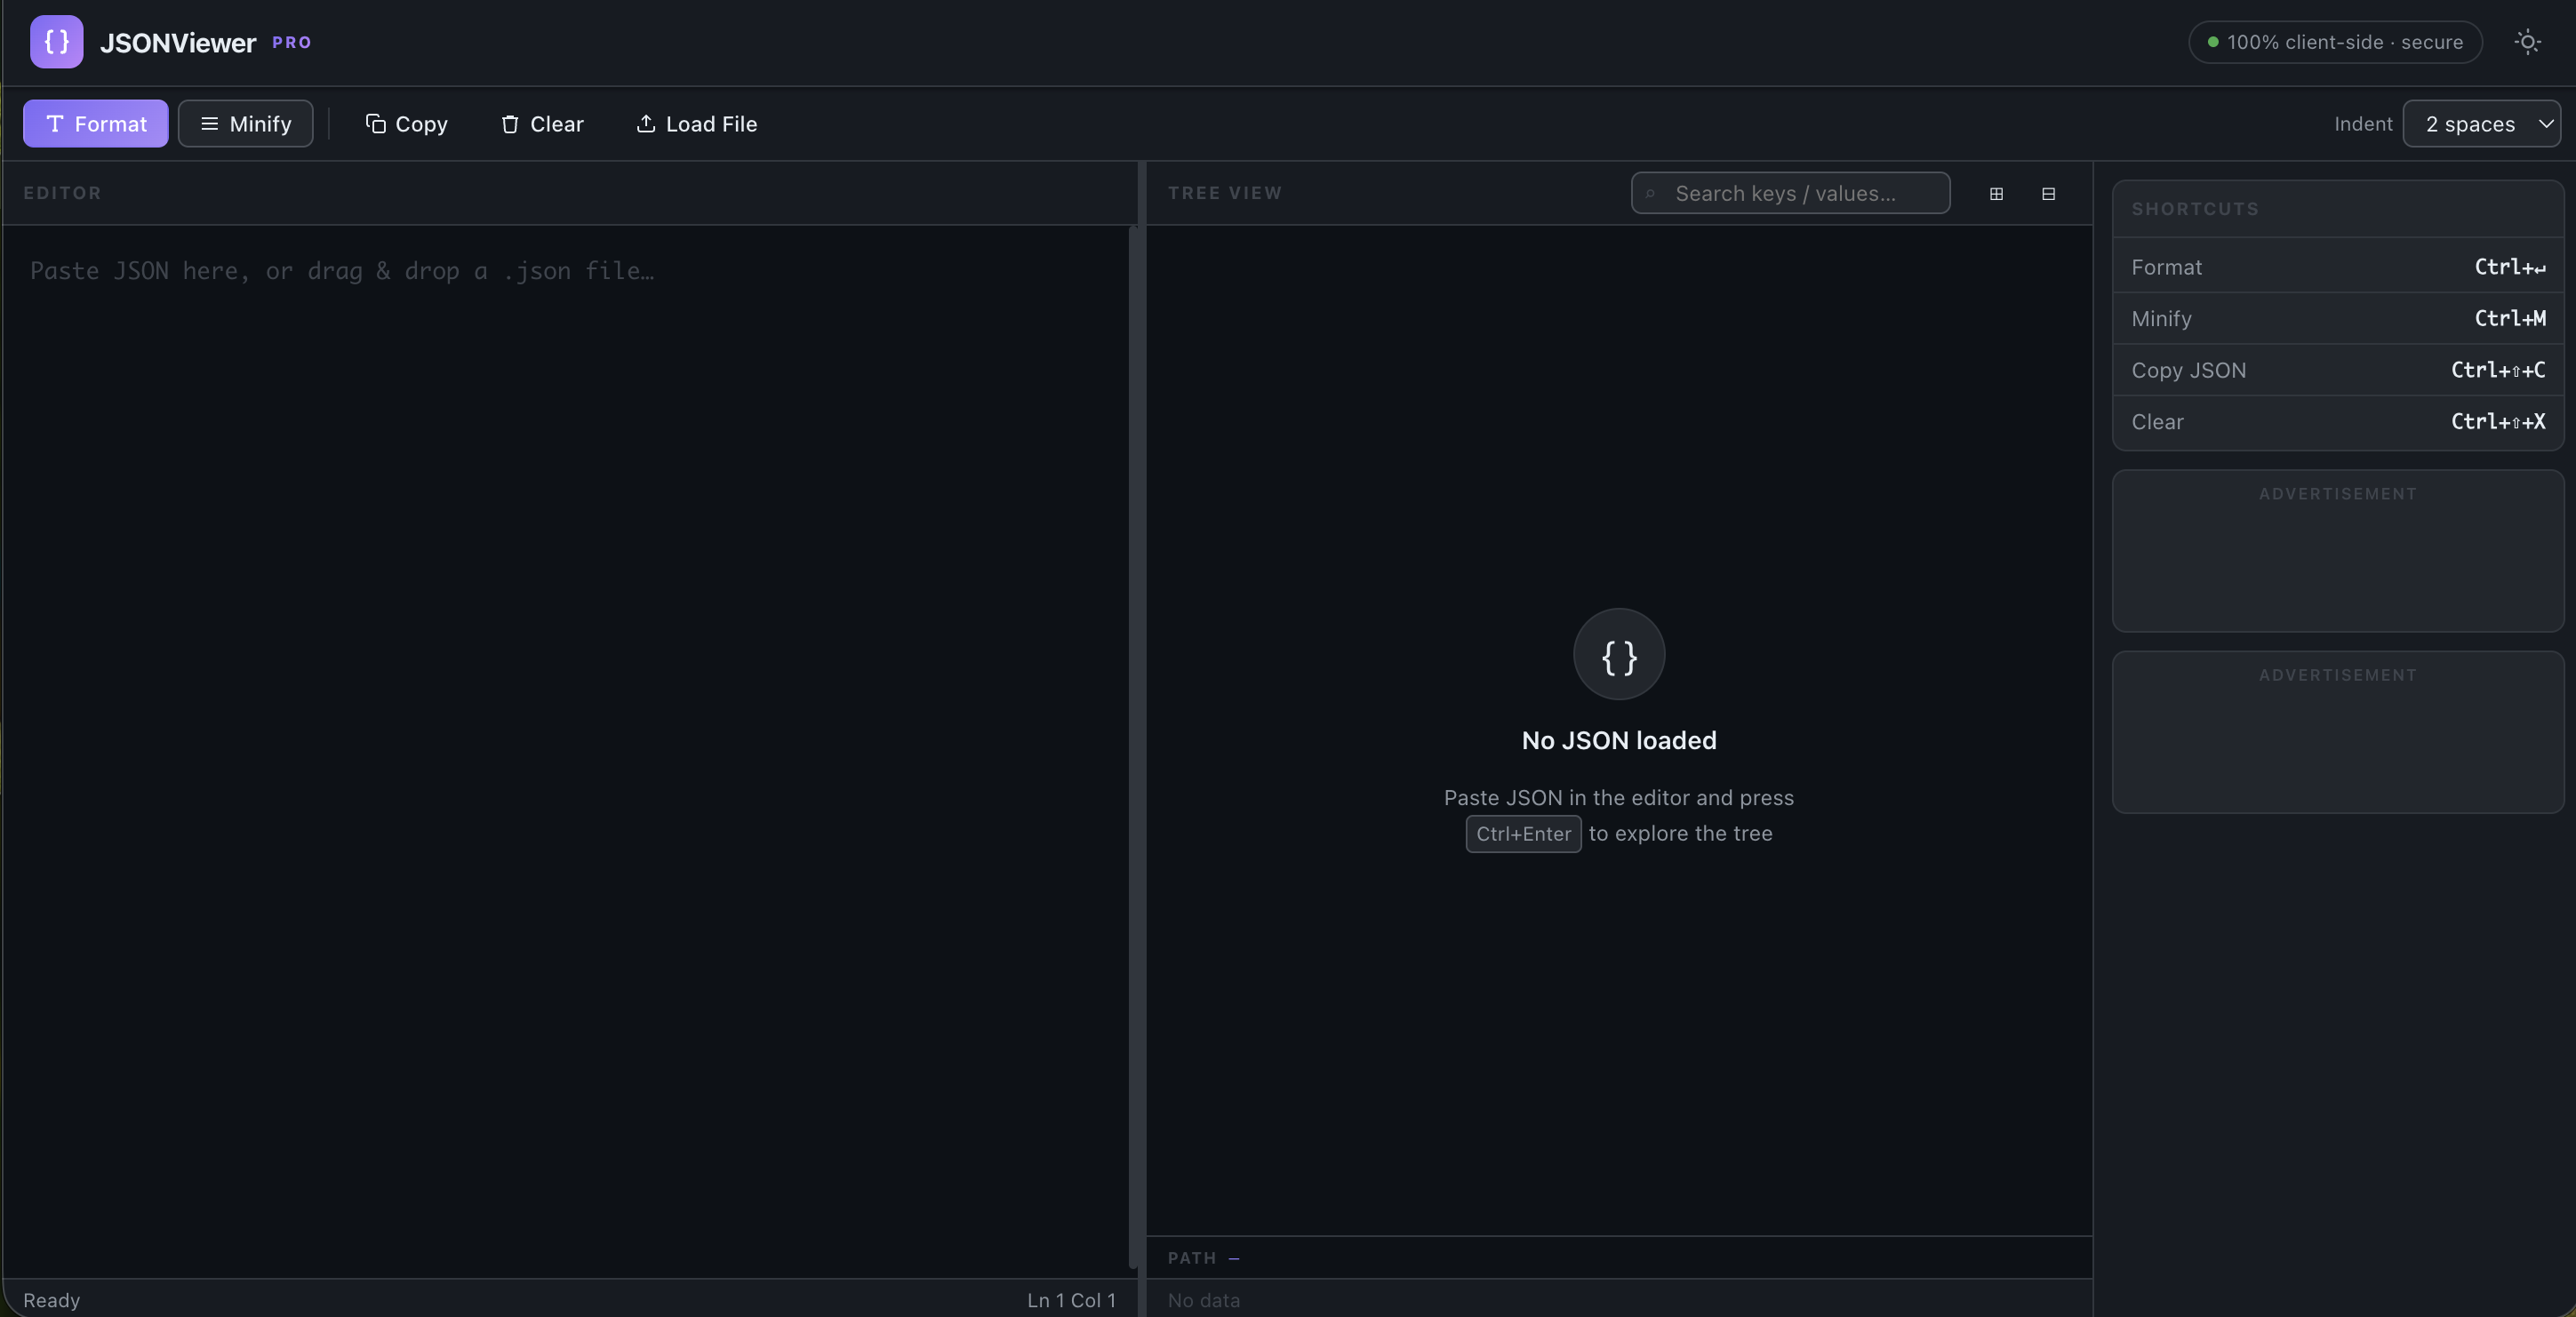The width and height of the screenshot is (2576, 1317).
Task: Click the JSONViewer braces logo icon
Action: 56,42
